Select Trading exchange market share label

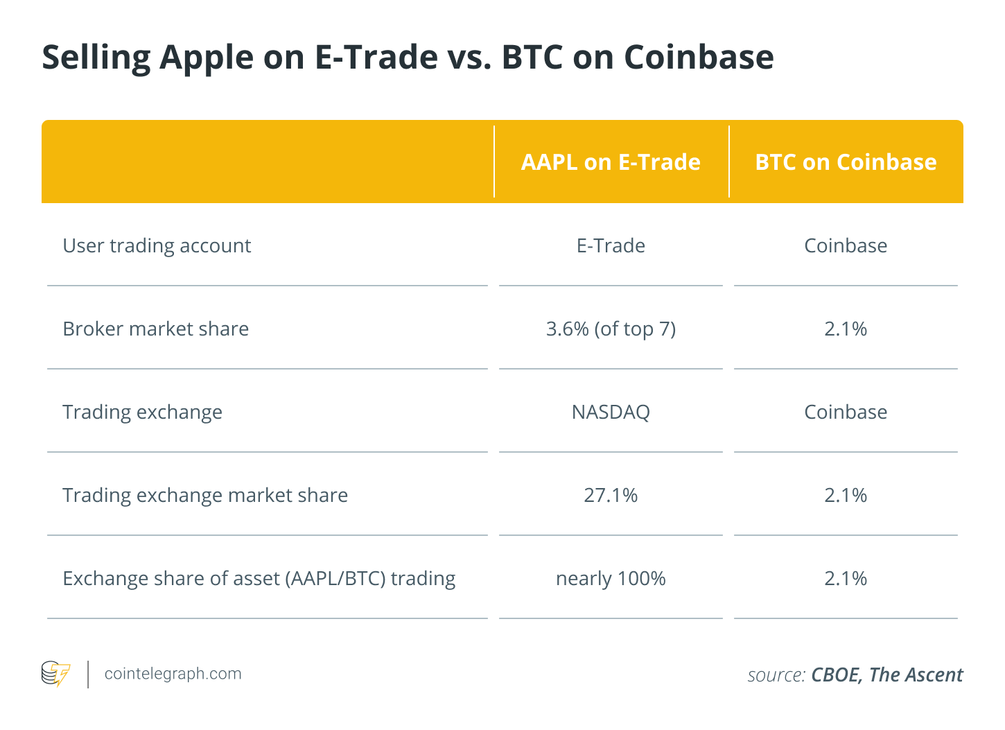[205, 495]
